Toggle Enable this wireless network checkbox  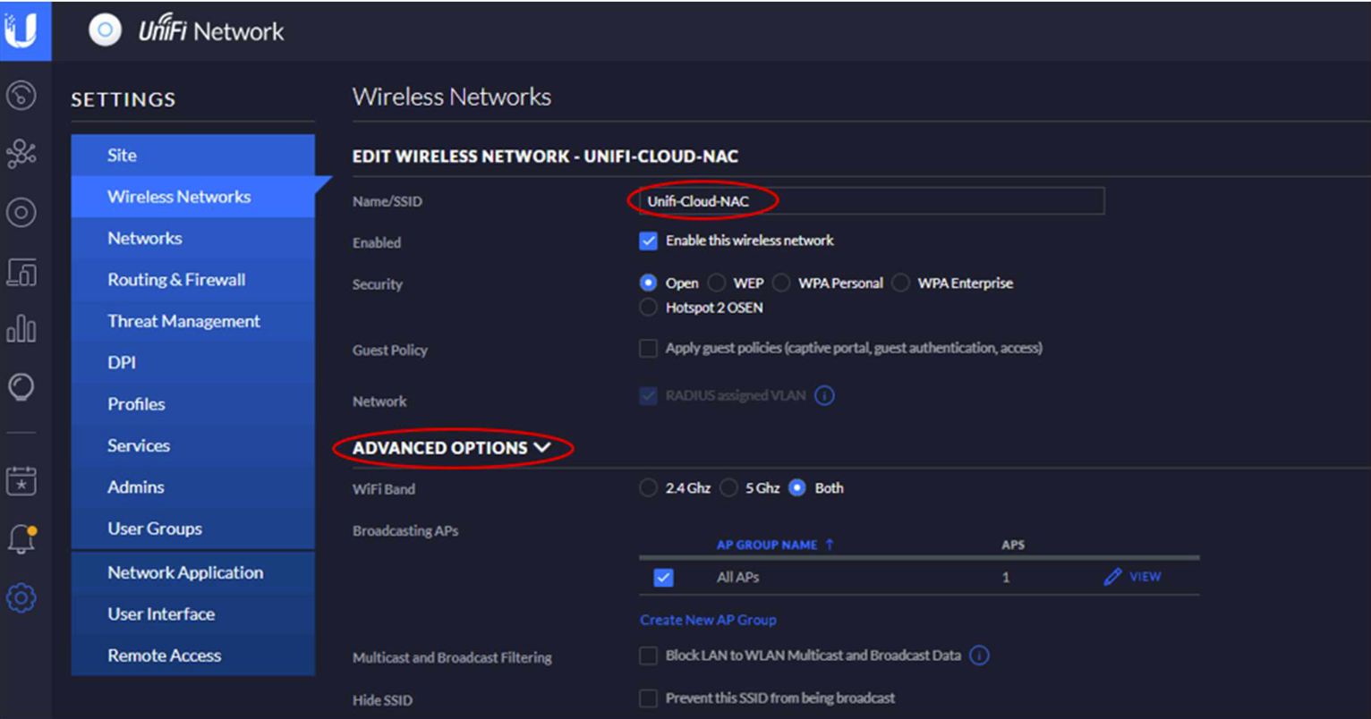click(649, 241)
